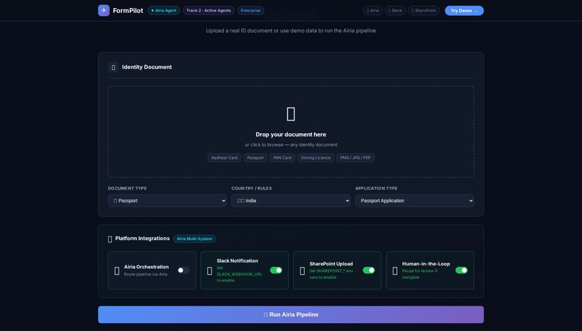
Task: Click the FormPilot paper-plane logo icon
Action: coord(103,10)
